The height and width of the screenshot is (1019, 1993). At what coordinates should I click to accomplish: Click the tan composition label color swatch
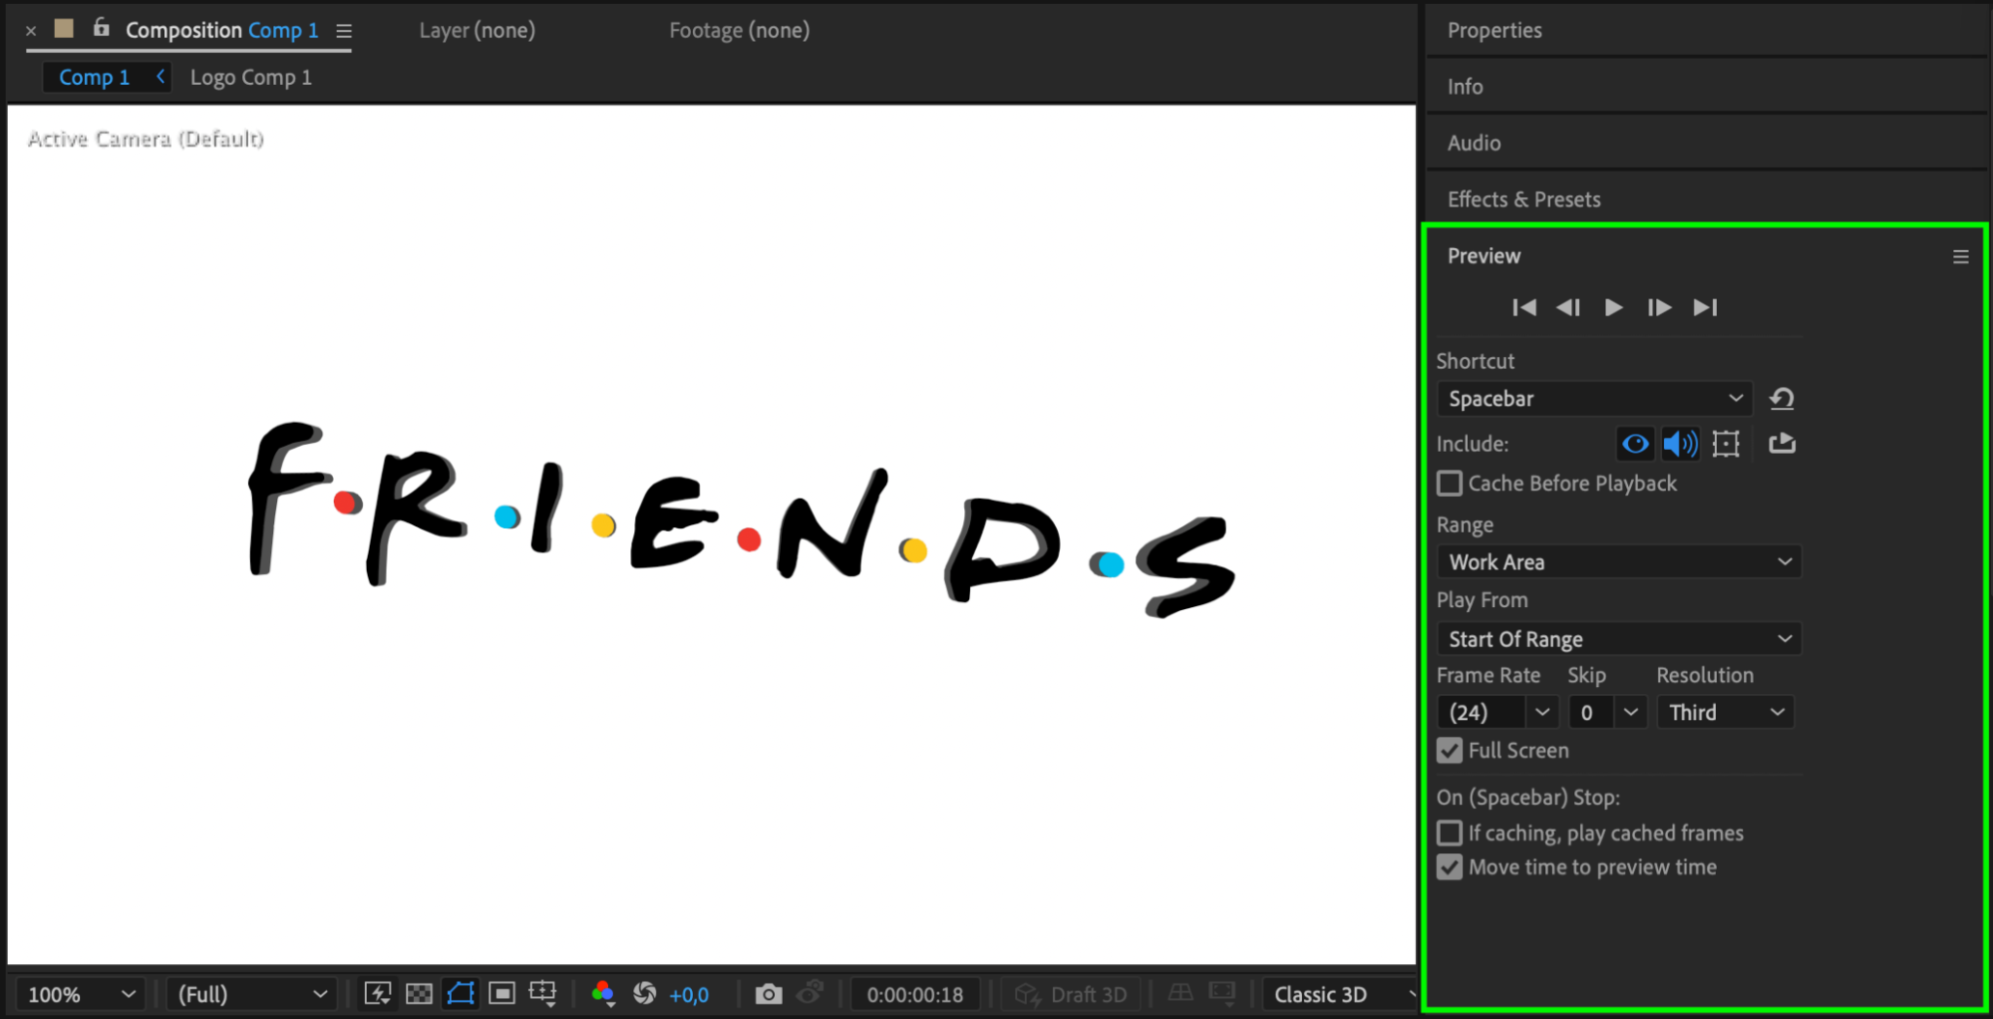tap(65, 28)
